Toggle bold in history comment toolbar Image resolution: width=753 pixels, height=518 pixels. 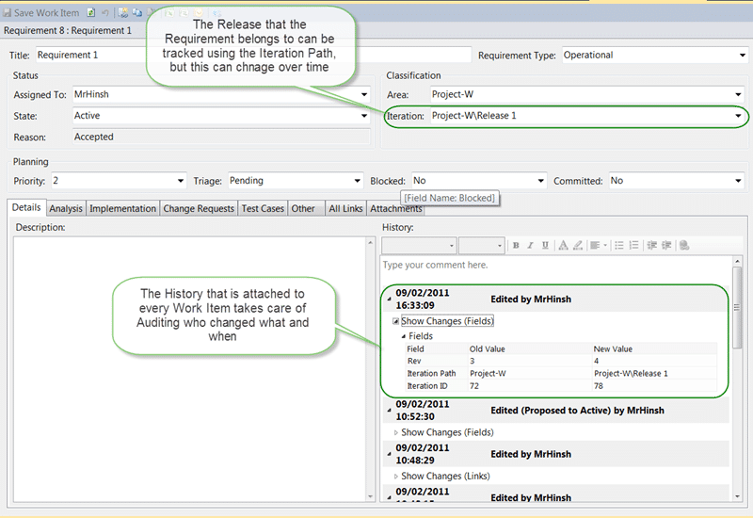516,246
